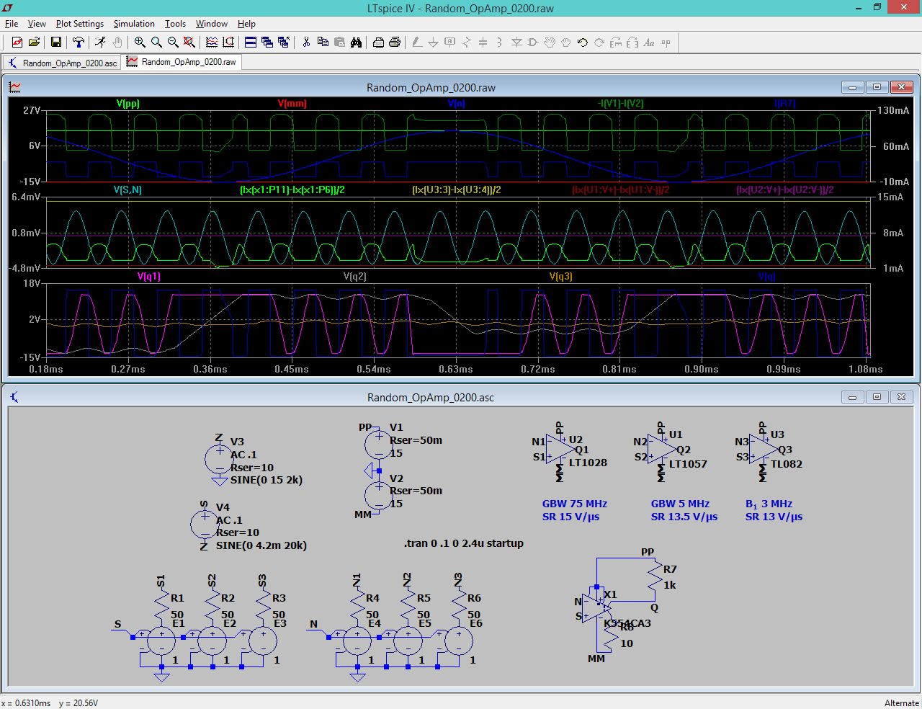Click the New Schematic toolbar icon
Viewport: 922px width, 709px height.
(x=17, y=43)
